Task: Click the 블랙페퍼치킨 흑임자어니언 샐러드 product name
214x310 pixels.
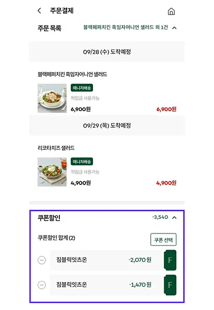Action: tap(72, 74)
